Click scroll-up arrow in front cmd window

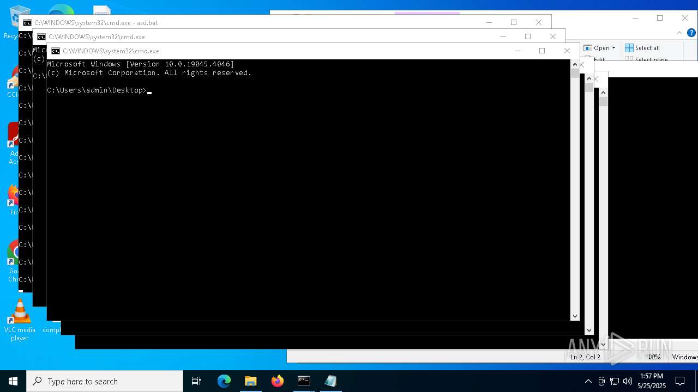575,64
